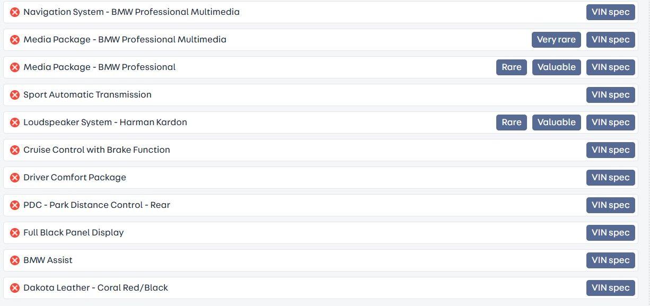This screenshot has height=306, width=650.
Task: Click red X icon next to Harman Kardon
Action: [15, 123]
